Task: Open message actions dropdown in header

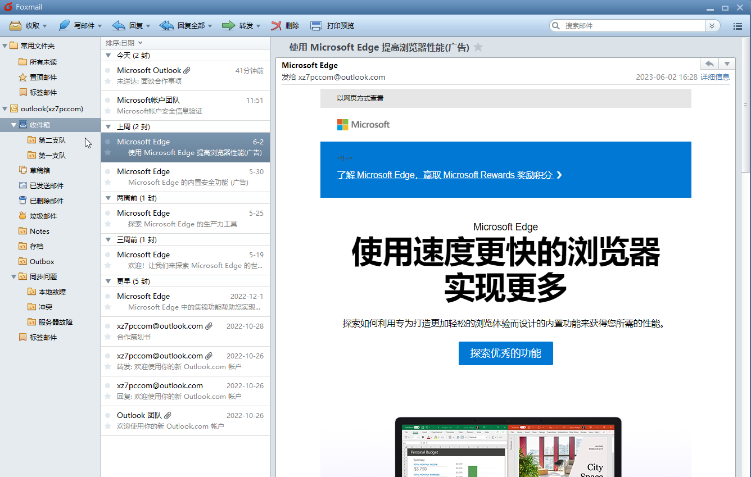Action: click(727, 63)
